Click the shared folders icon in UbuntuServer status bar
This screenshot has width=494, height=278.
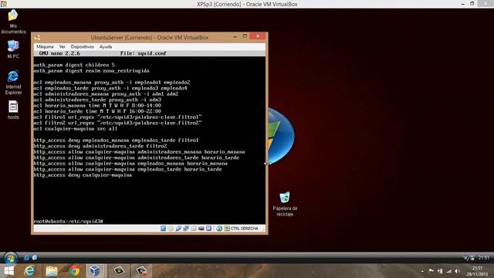pyautogui.click(x=194, y=229)
